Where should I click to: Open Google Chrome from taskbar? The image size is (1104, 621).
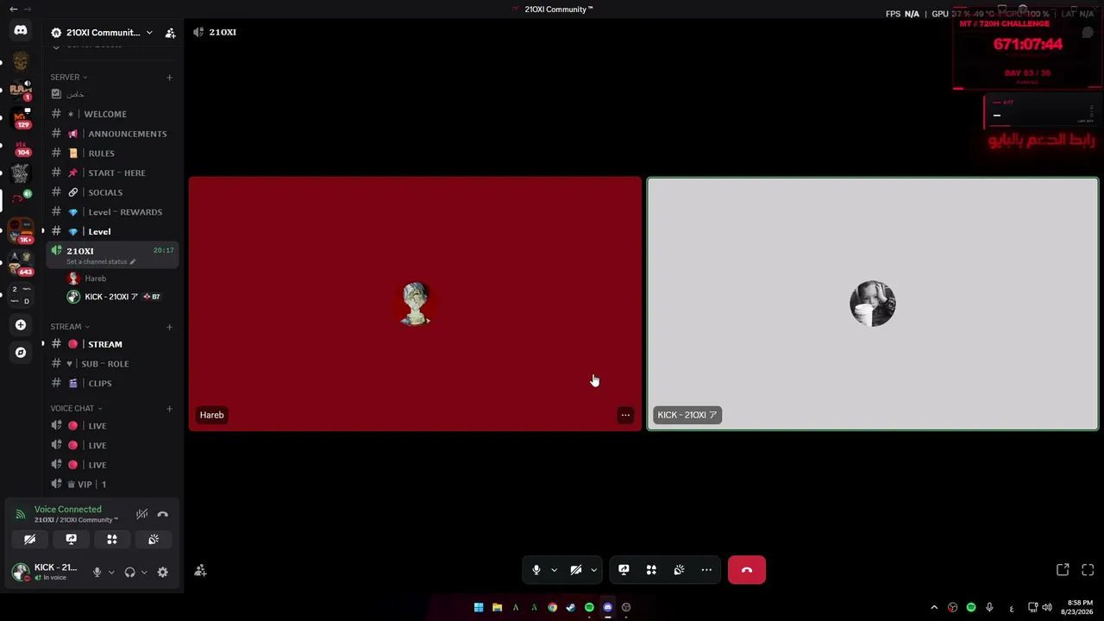[553, 607]
